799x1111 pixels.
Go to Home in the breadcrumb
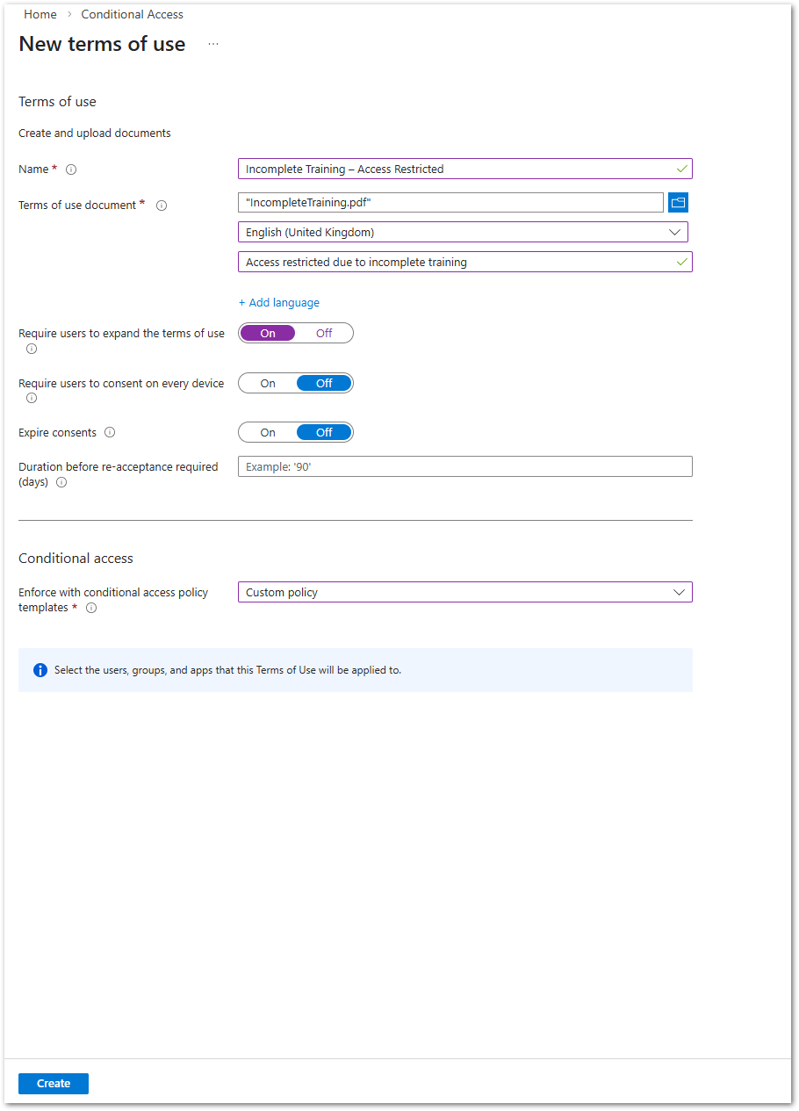point(40,14)
